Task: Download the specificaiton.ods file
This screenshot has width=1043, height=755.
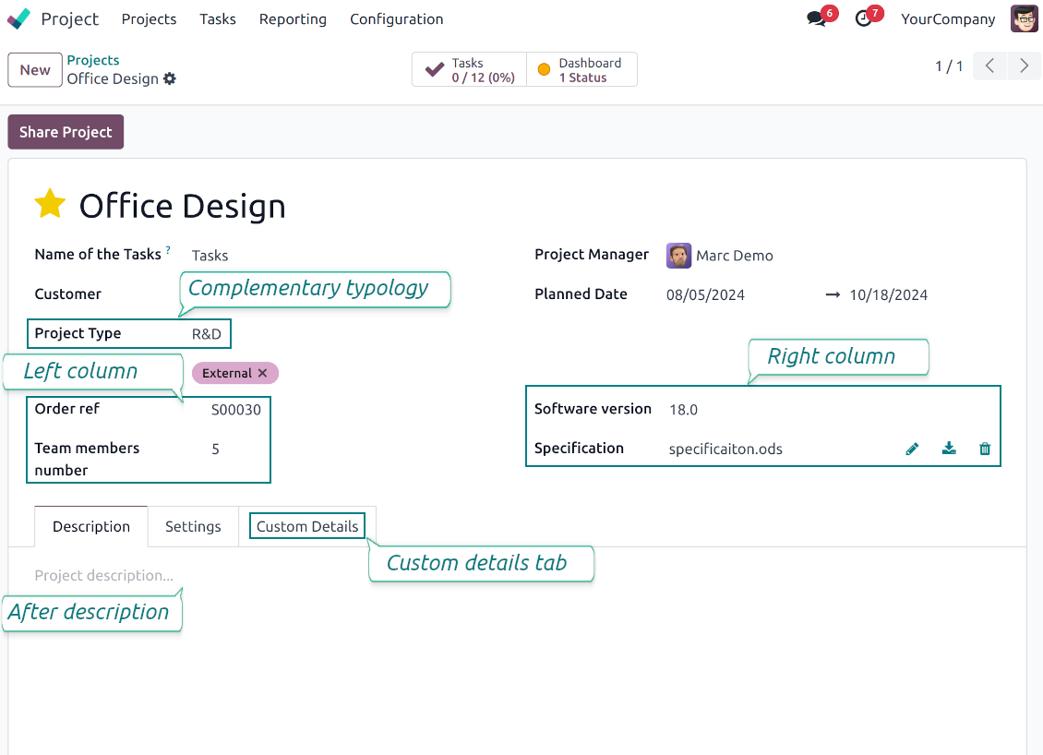Action: pyautogui.click(x=949, y=449)
